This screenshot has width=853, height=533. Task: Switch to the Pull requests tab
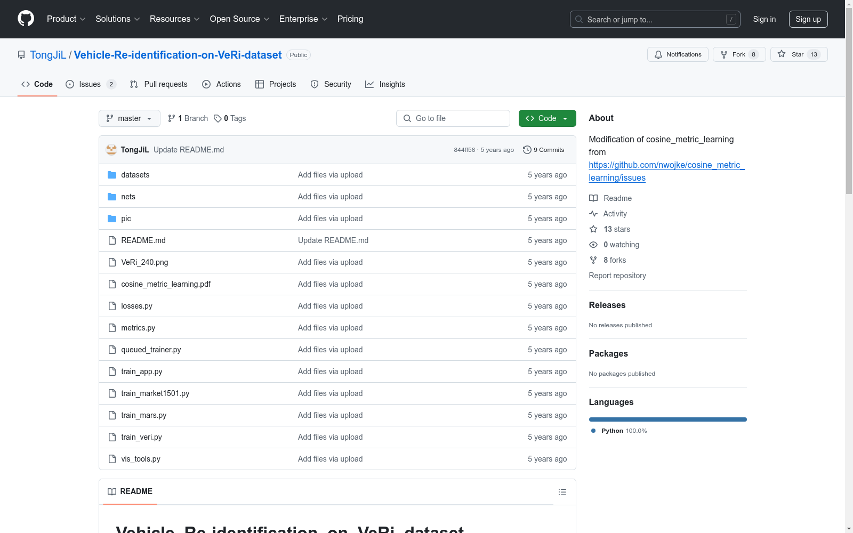point(159,84)
